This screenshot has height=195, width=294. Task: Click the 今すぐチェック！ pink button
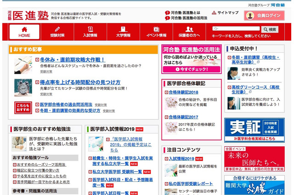click(x=192, y=69)
